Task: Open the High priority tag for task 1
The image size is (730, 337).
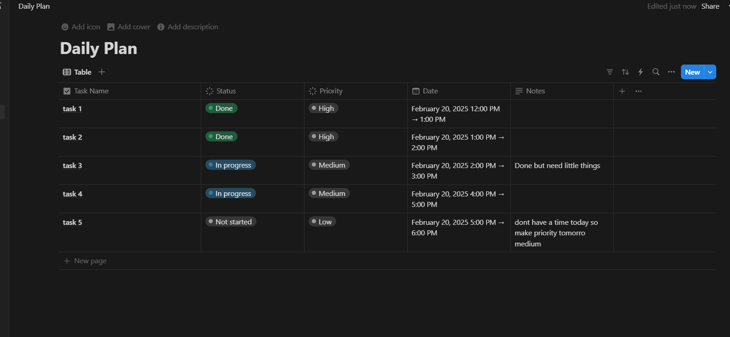Action: point(323,109)
